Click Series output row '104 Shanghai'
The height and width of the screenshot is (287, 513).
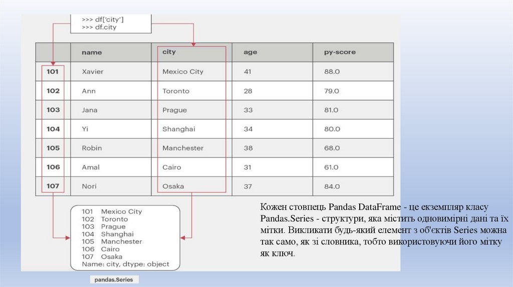coord(108,234)
